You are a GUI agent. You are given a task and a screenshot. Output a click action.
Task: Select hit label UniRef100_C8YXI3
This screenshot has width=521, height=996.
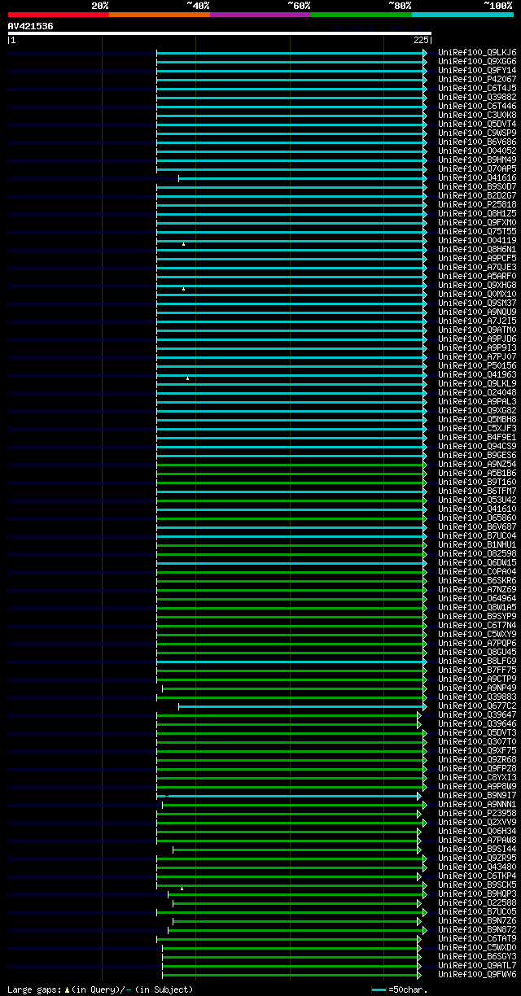point(477,777)
